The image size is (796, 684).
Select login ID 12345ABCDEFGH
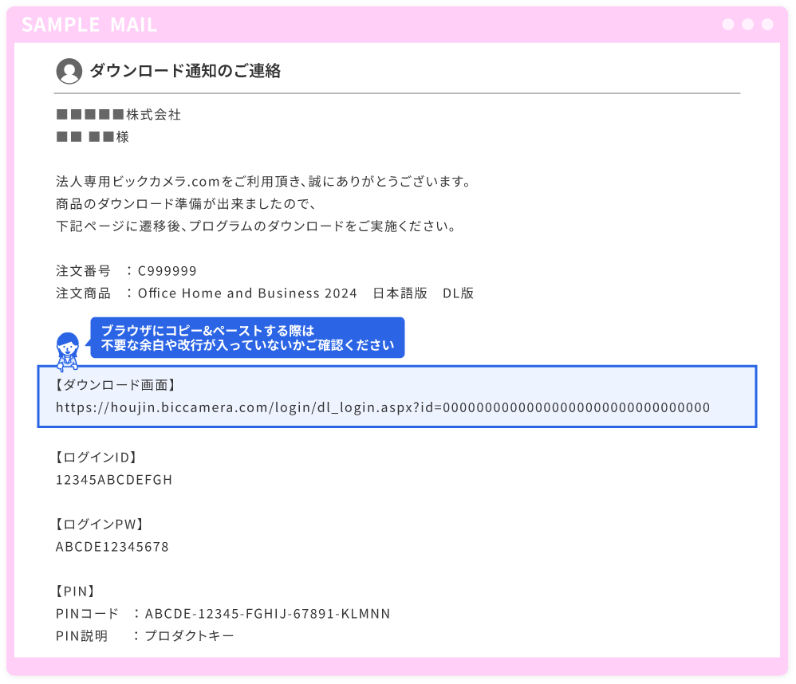point(114,480)
